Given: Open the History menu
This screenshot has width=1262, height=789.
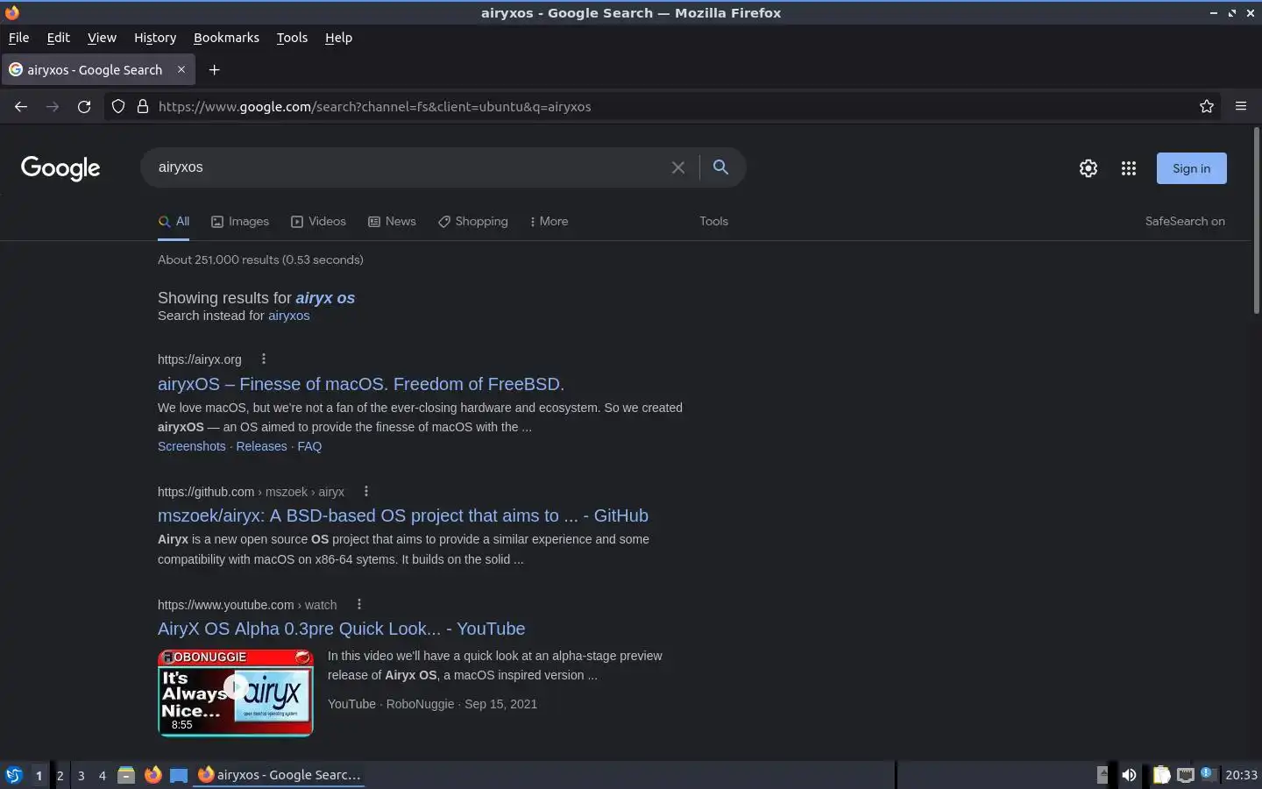Looking at the screenshot, I should click(x=155, y=38).
